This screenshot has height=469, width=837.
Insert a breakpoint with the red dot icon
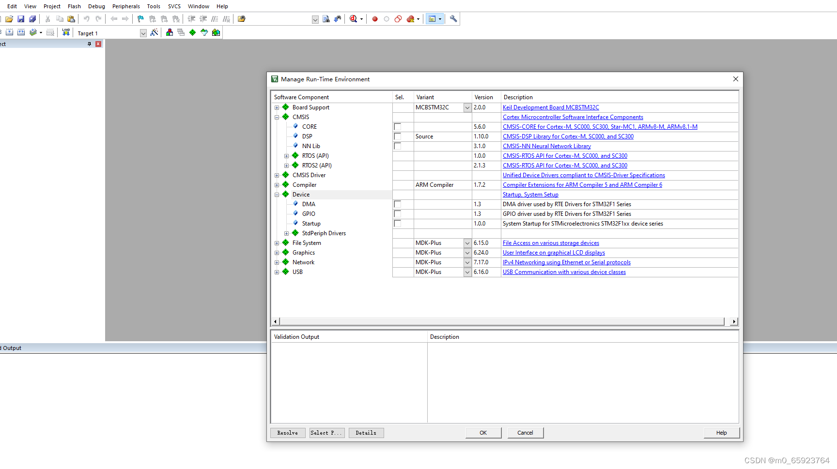375,19
